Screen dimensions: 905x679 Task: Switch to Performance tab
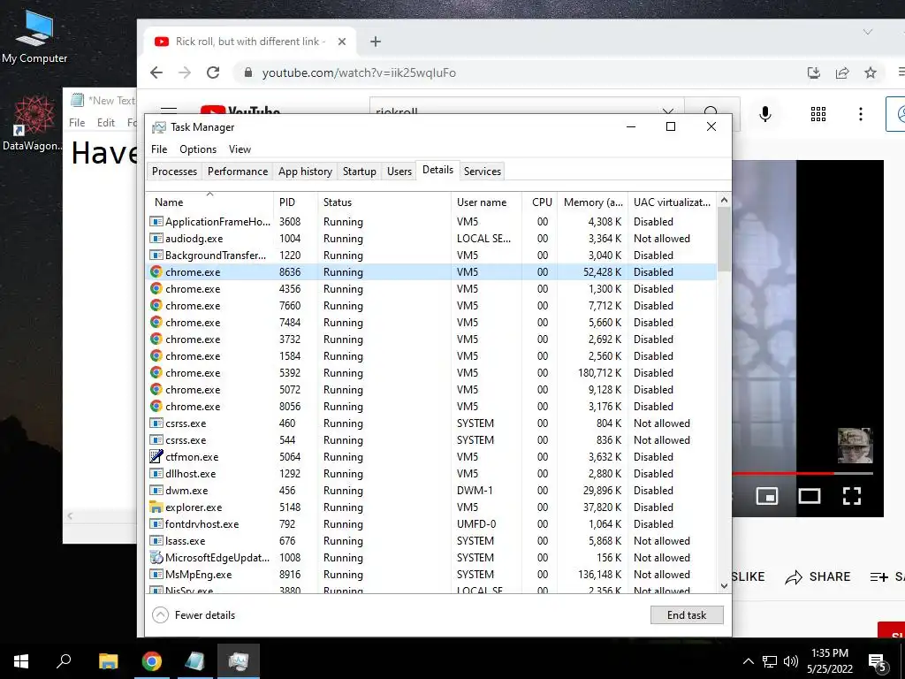pos(238,172)
